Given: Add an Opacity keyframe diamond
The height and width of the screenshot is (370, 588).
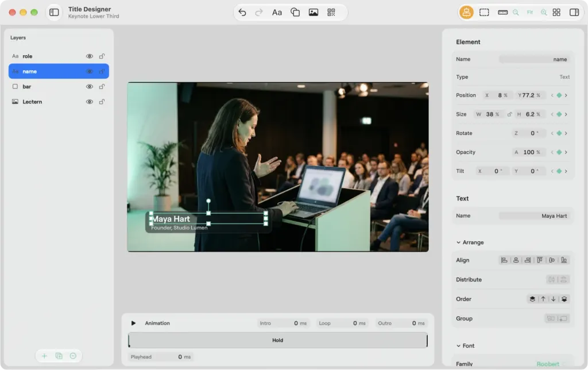Looking at the screenshot, I should coord(559,152).
